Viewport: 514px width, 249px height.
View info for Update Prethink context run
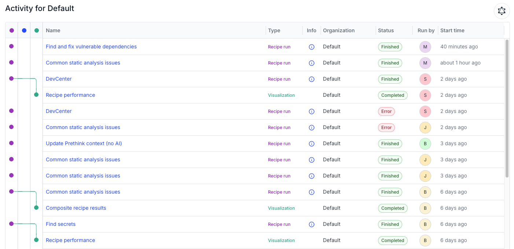tap(312, 144)
